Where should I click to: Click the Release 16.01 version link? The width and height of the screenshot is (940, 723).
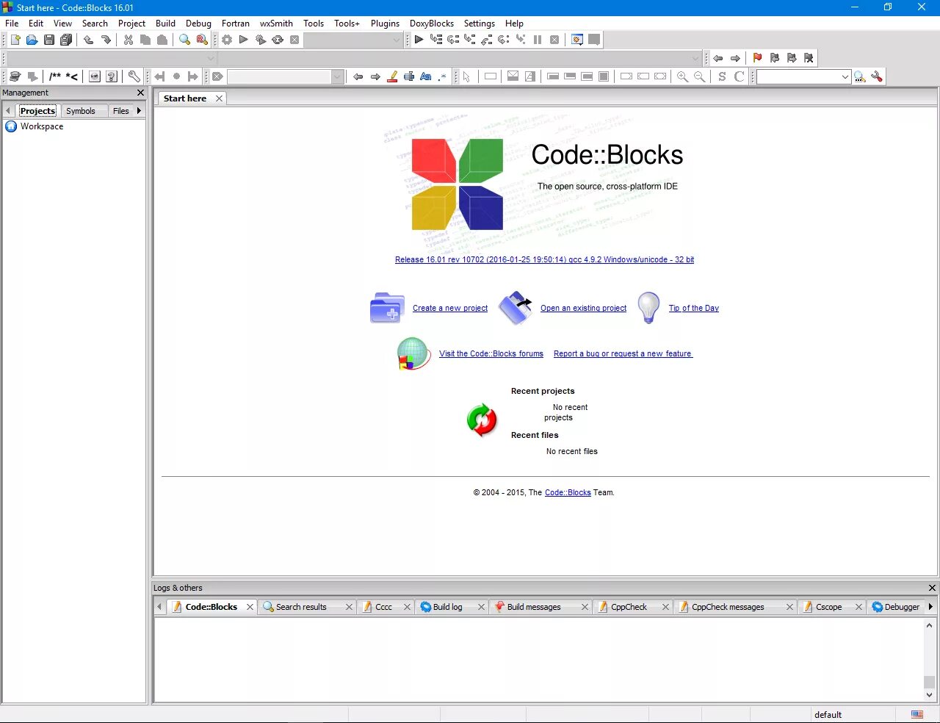544,260
